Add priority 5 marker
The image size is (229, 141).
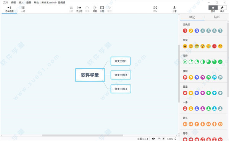click(208, 31)
